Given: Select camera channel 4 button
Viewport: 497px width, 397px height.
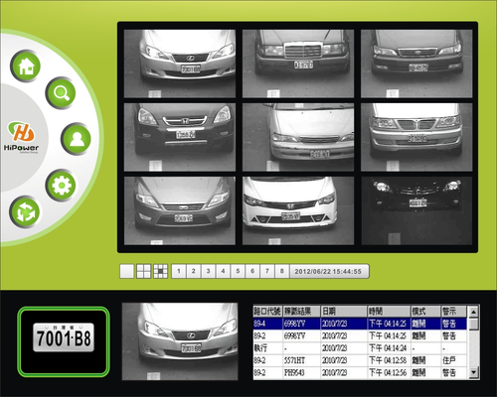Looking at the screenshot, I should pos(223,271).
